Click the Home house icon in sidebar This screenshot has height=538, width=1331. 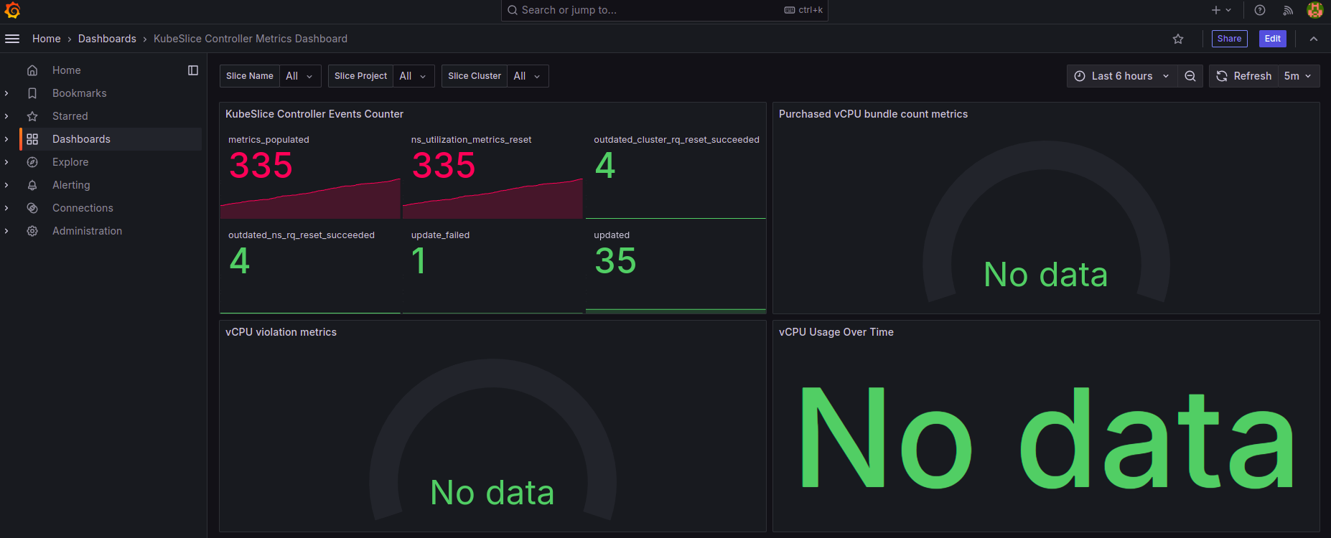(x=32, y=70)
